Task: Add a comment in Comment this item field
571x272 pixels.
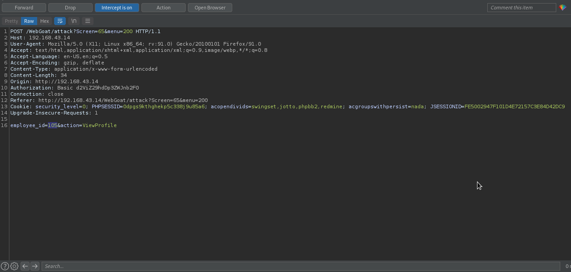Action: 521,8
